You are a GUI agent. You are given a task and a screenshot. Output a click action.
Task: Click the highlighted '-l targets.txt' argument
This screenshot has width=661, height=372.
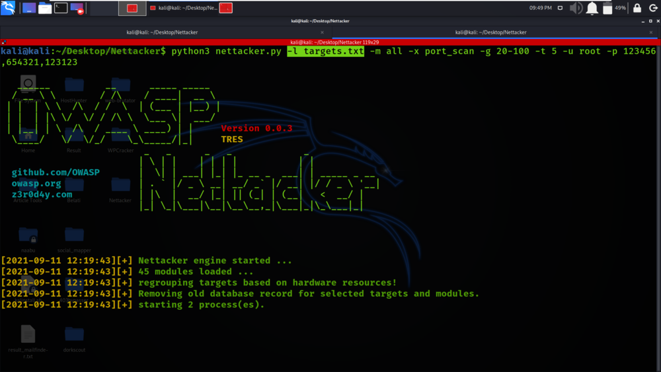[325, 52]
